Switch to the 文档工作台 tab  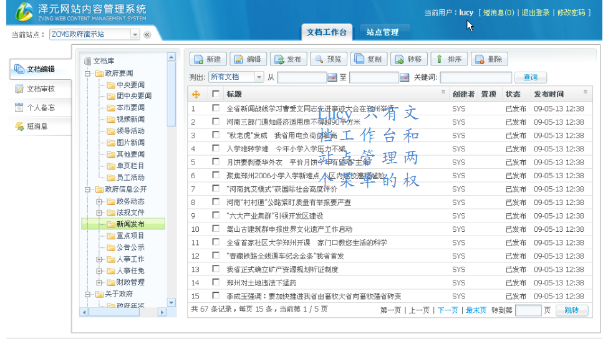(x=326, y=32)
